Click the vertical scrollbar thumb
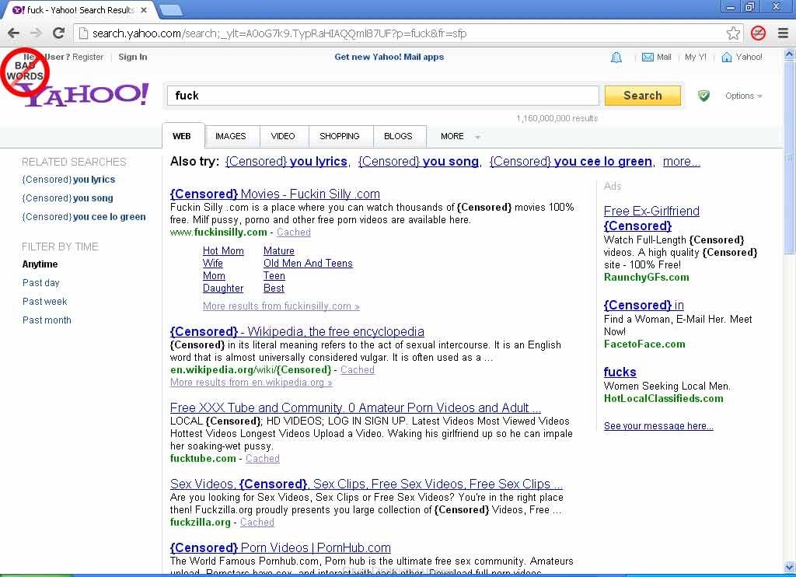Screen dimensions: 796x577 790,157
